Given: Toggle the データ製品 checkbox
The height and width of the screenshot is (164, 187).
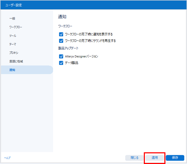Looking at the screenshot, I should click(x=61, y=63).
